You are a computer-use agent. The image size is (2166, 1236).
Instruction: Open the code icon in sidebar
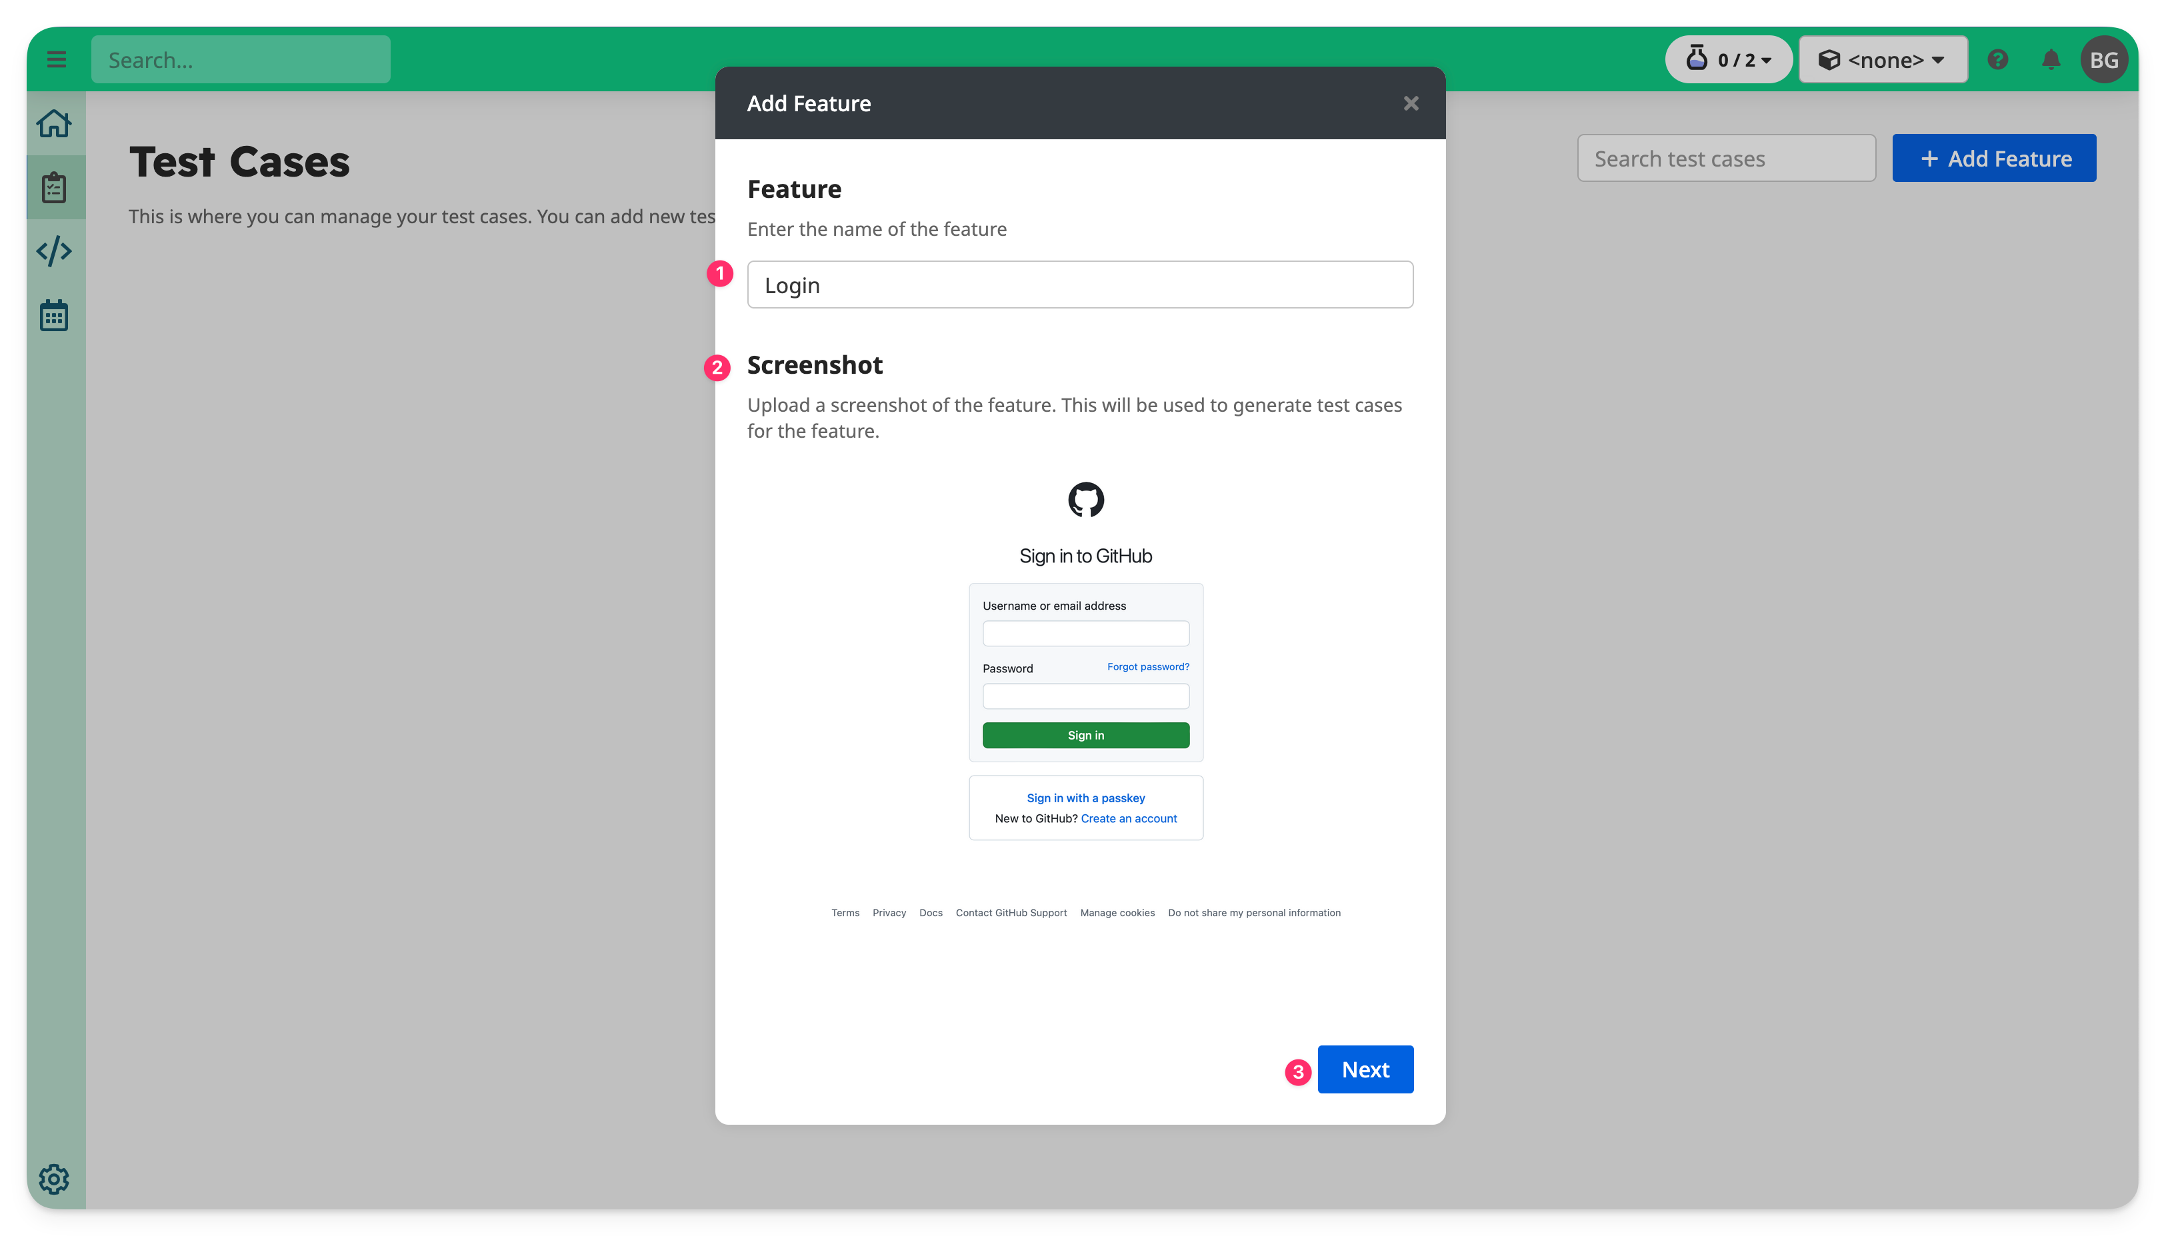pos(53,251)
